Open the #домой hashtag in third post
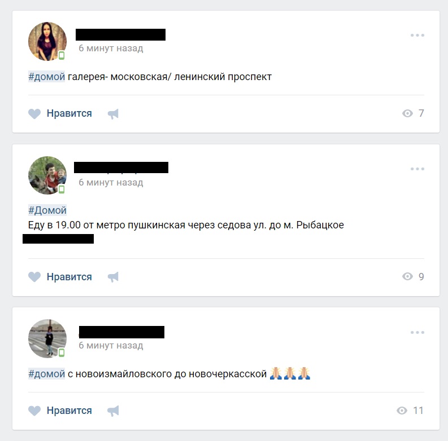The image size is (448, 441). click(x=46, y=374)
